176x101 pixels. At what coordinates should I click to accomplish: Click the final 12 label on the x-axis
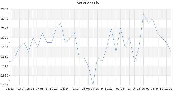170,89
